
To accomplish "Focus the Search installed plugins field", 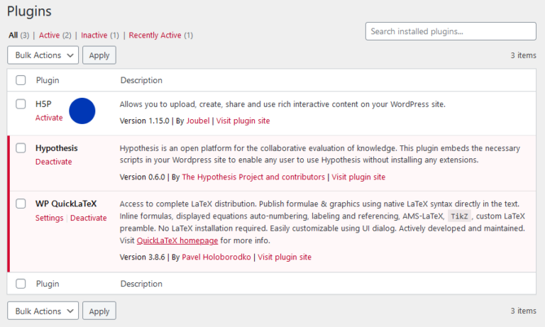I will tap(451, 31).
